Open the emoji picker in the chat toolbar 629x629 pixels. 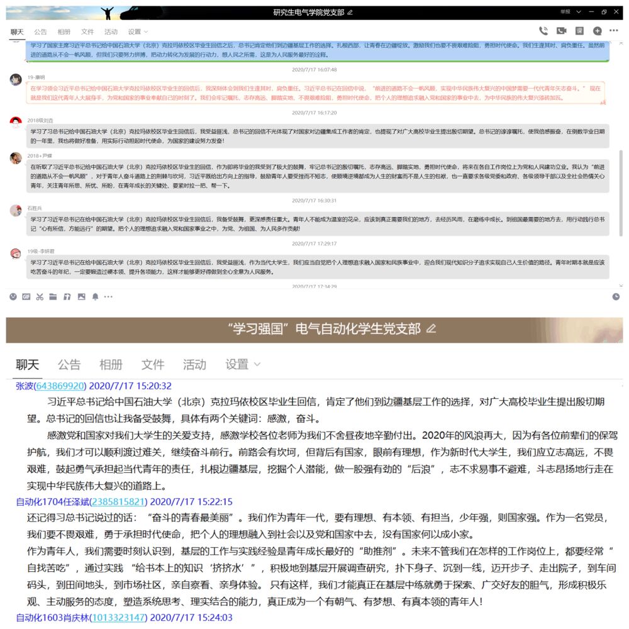point(13,296)
